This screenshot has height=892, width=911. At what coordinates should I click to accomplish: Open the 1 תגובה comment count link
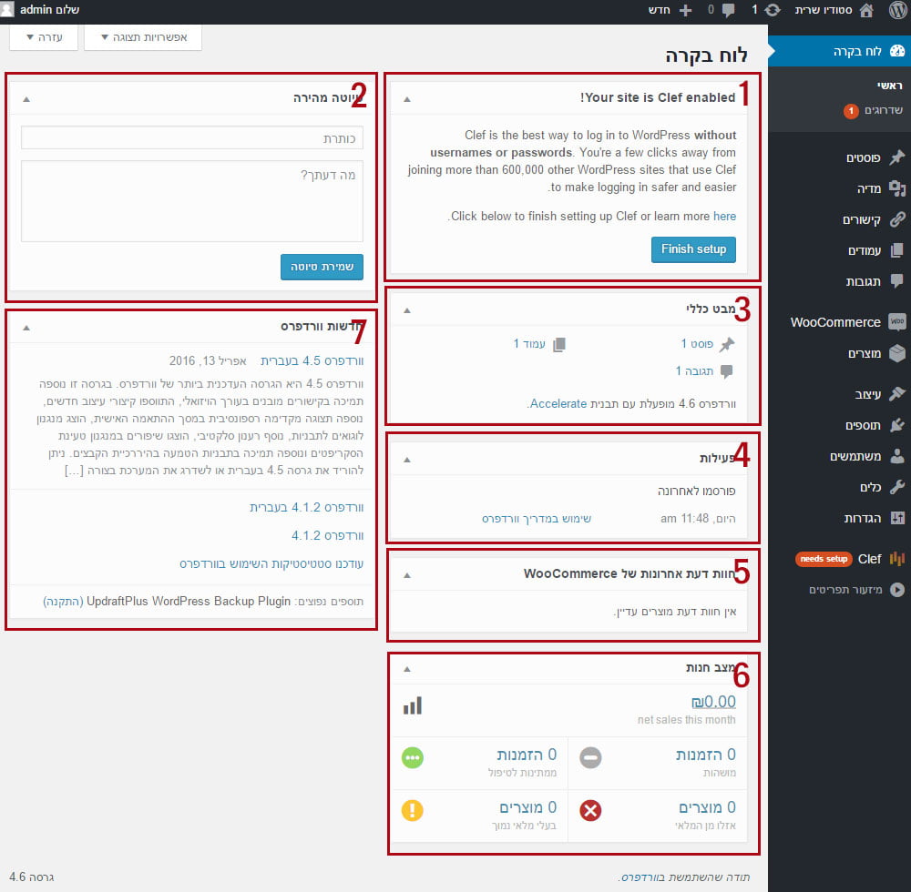[693, 370]
